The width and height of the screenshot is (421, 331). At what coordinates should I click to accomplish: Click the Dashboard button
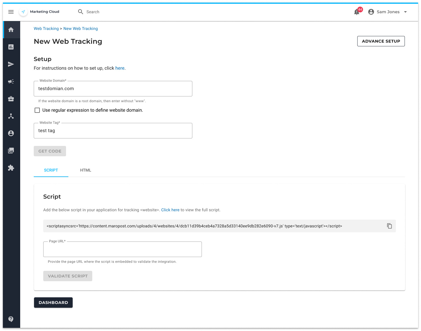coord(53,303)
